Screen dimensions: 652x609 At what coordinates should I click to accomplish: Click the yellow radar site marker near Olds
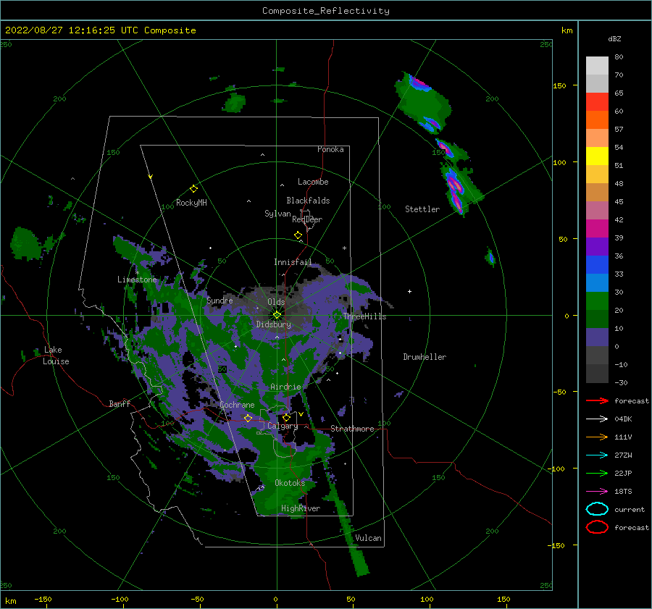[277, 315]
